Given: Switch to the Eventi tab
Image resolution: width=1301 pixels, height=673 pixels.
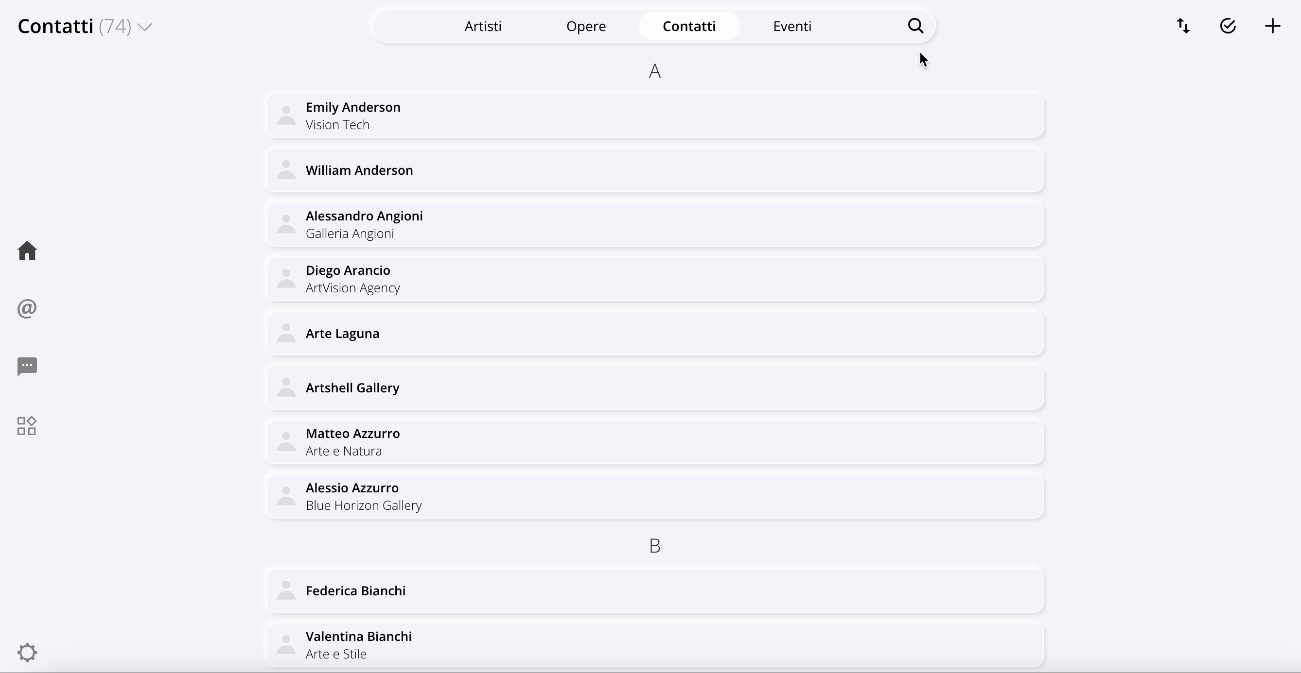Looking at the screenshot, I should coord(792,26).
